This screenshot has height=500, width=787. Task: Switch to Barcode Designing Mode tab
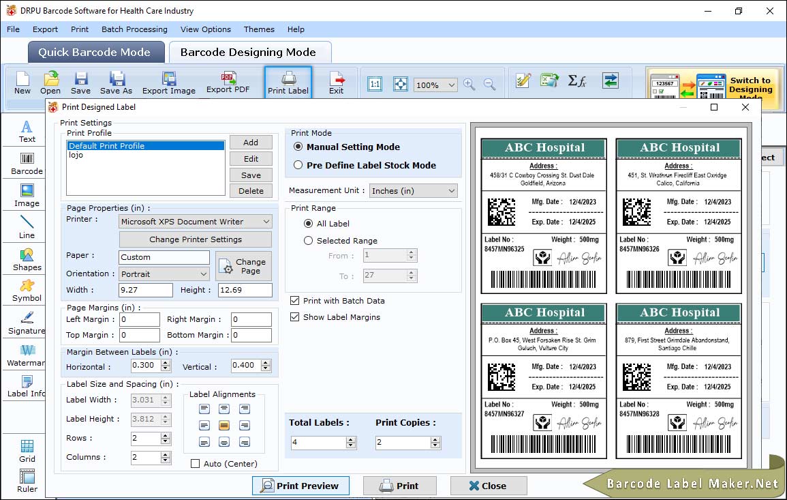249,53
